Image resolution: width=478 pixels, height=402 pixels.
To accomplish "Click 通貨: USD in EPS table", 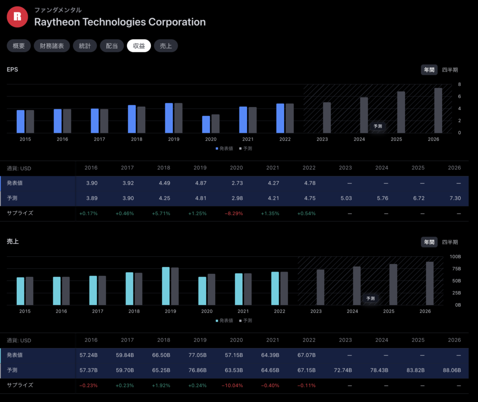I will pos(19,168).
